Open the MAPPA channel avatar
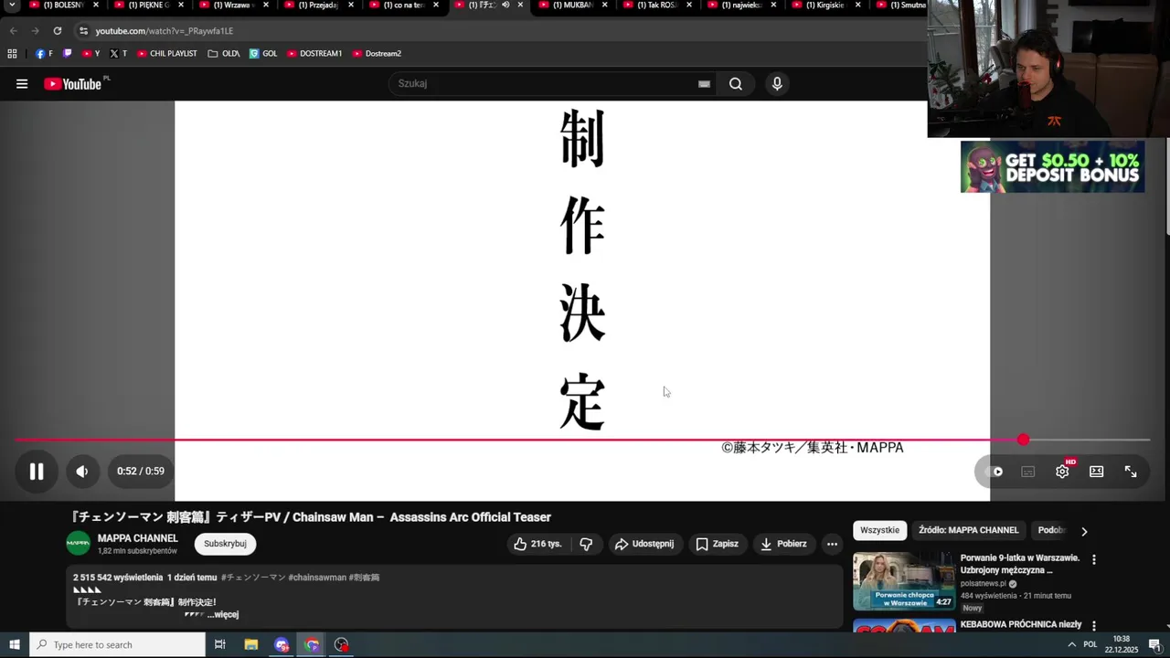Viewport: 1170px width, 658px height. [79, 543]
